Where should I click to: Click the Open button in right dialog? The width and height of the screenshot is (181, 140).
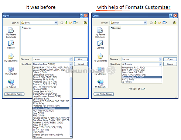point(170,59)
